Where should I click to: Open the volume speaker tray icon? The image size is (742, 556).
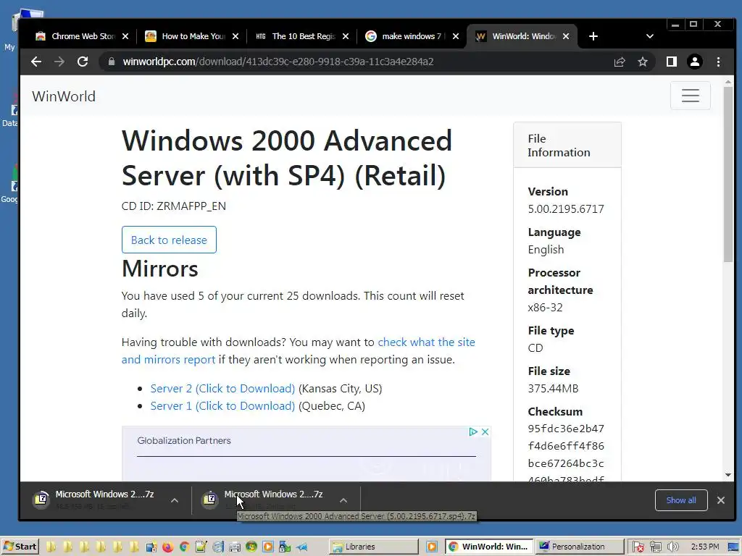(672, 547)
